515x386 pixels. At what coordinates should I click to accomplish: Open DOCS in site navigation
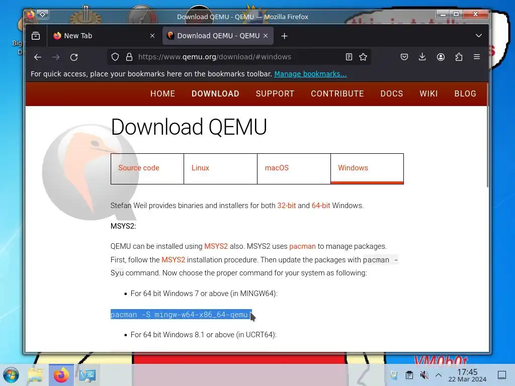click(x=391, y=93)
